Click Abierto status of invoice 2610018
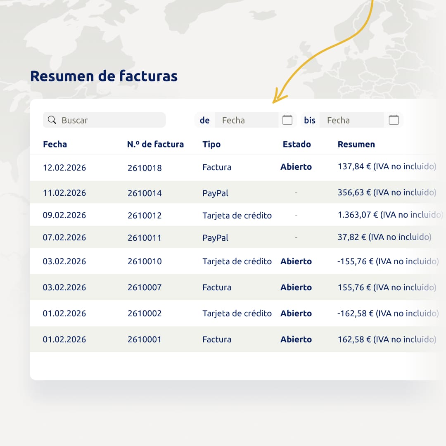 (296, 167)
